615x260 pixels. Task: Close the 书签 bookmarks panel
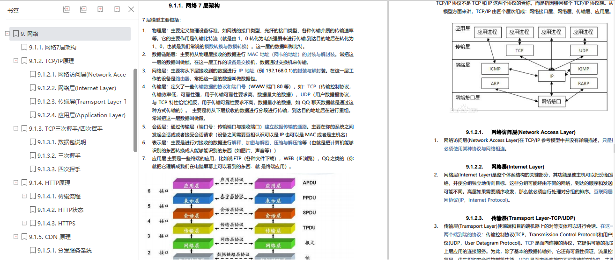click(132, 9)
